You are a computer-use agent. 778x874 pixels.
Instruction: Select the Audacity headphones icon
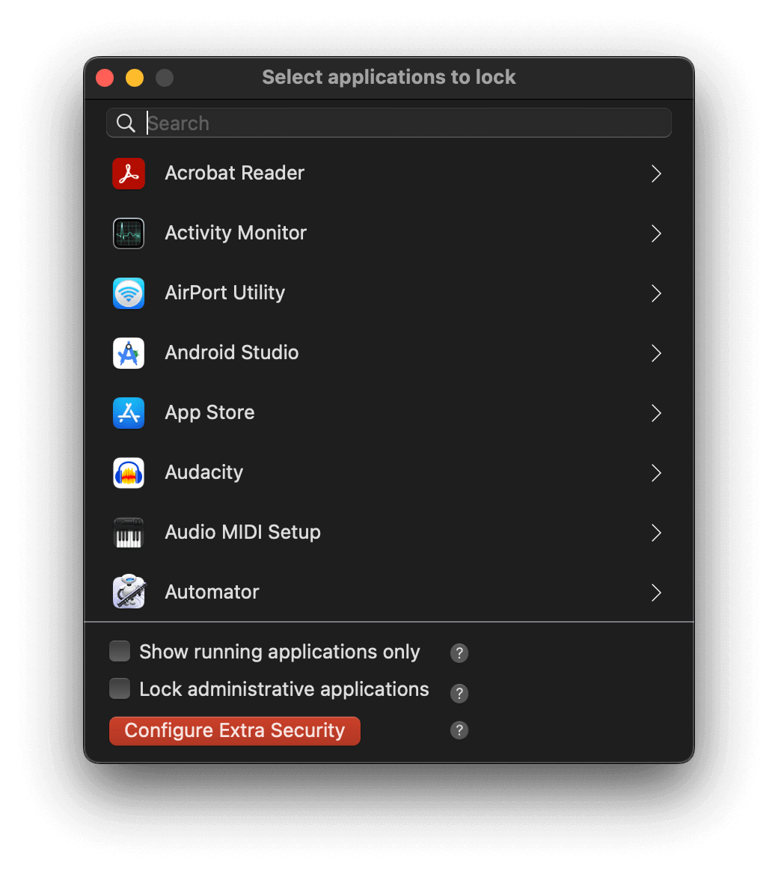click(x=129, y=472)
